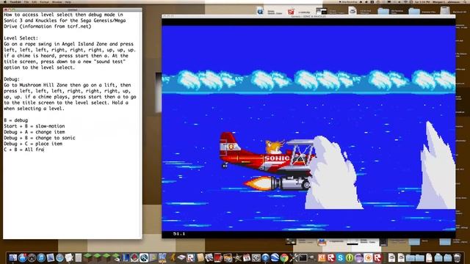Viewport: 470px width, 264px height.
Task: Click the "Start + B = slow-motion" line
Action: (x=35, y=126)
